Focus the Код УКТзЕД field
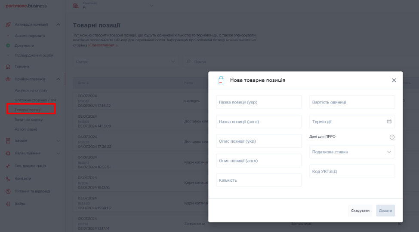Viewport: 419px width, 232px height. coord(352,171)
